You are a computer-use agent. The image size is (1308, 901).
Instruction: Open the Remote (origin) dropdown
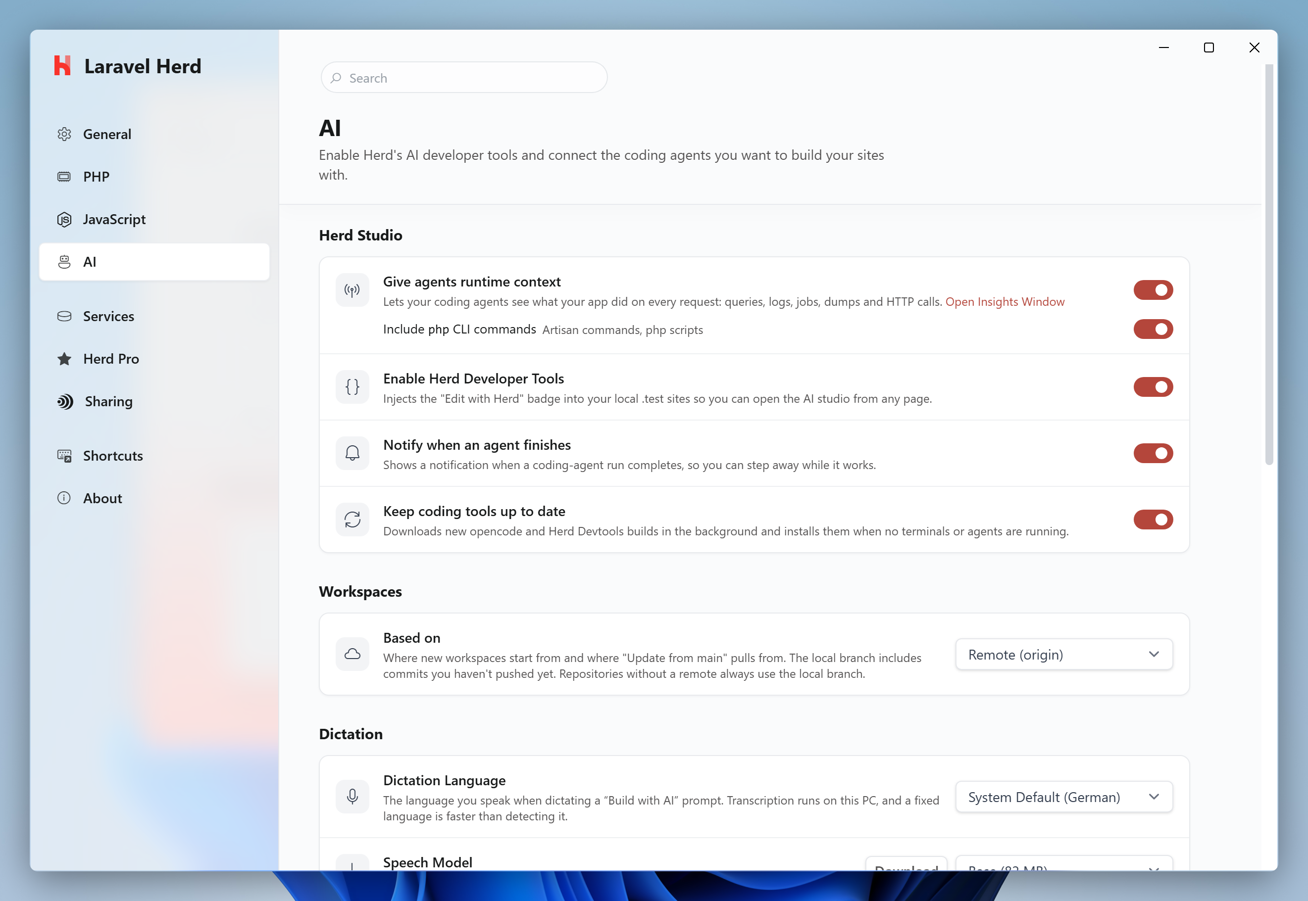pyautogui.click(x=1064, y=654)
